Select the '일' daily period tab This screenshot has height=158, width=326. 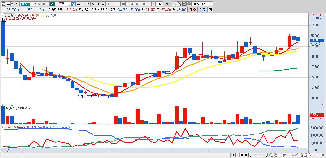point(73,4)
